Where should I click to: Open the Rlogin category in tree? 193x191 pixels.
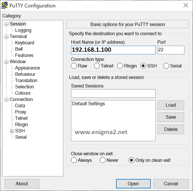22,124
